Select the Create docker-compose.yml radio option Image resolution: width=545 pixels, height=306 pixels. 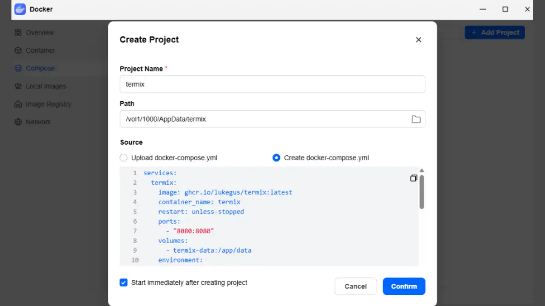pyautogui.click(x=276, y=158)
